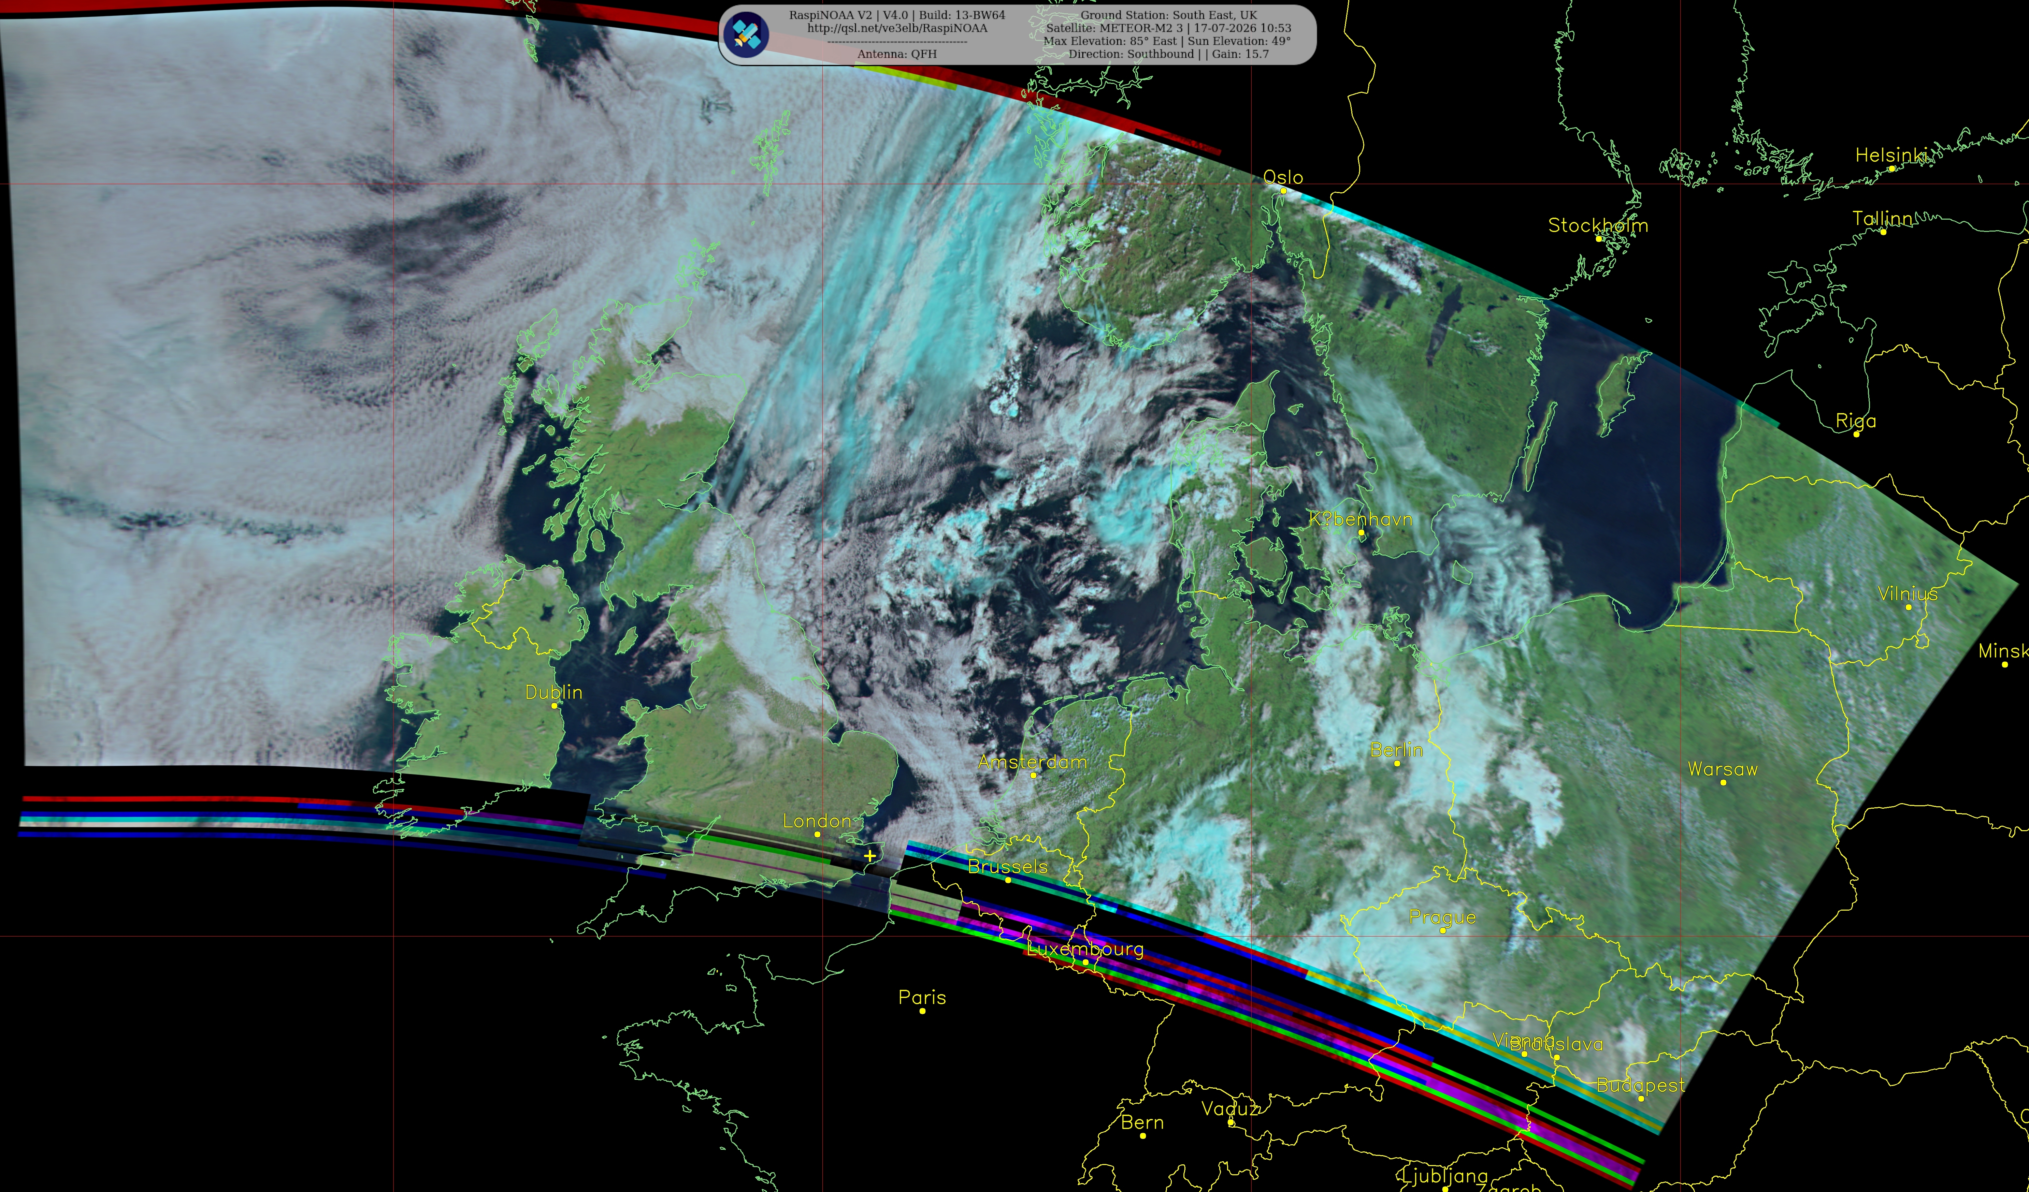Open the qsl.net/ve3elb/RaspiNOAA URL text
The image size is (2029, 1192).
click(897, 28)
